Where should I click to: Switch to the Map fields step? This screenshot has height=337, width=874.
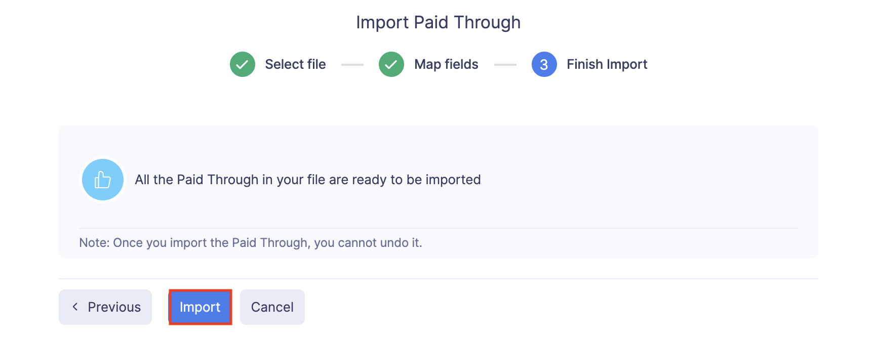point(446,64)
